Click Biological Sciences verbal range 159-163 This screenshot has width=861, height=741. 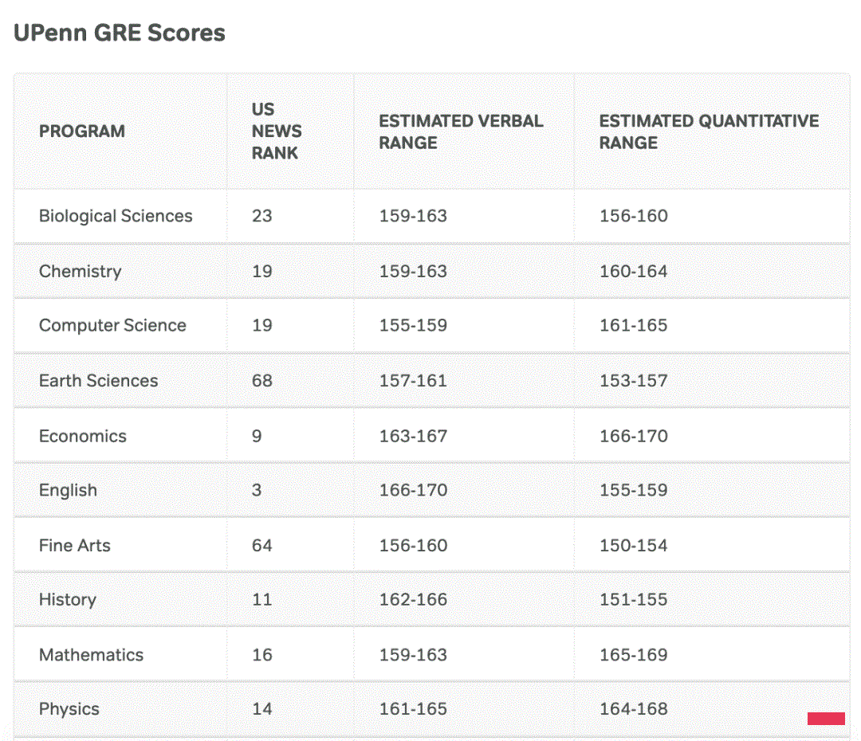point(413,216)
